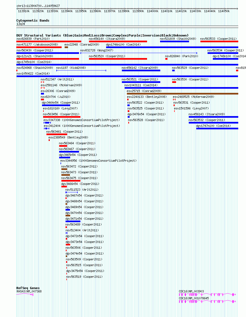Select the Cytogenetic Bands track heading

[33, 20]
